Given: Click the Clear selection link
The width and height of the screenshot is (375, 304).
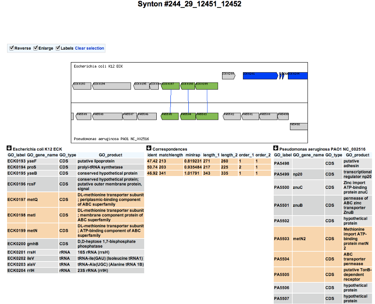Looking at the screenshot, I should 90,48.
